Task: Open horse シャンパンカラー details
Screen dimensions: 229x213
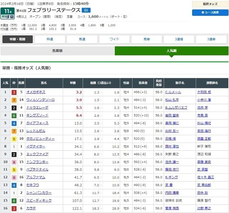Action: click(x=39, y=193)
